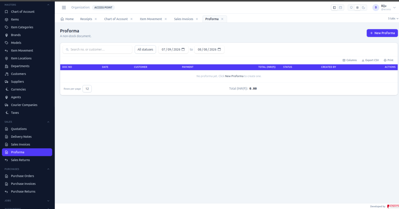Image resolution: width=399 pixels, height=209 pixels.
Task: Click the STATUS column header
Action: coord(288,67)
